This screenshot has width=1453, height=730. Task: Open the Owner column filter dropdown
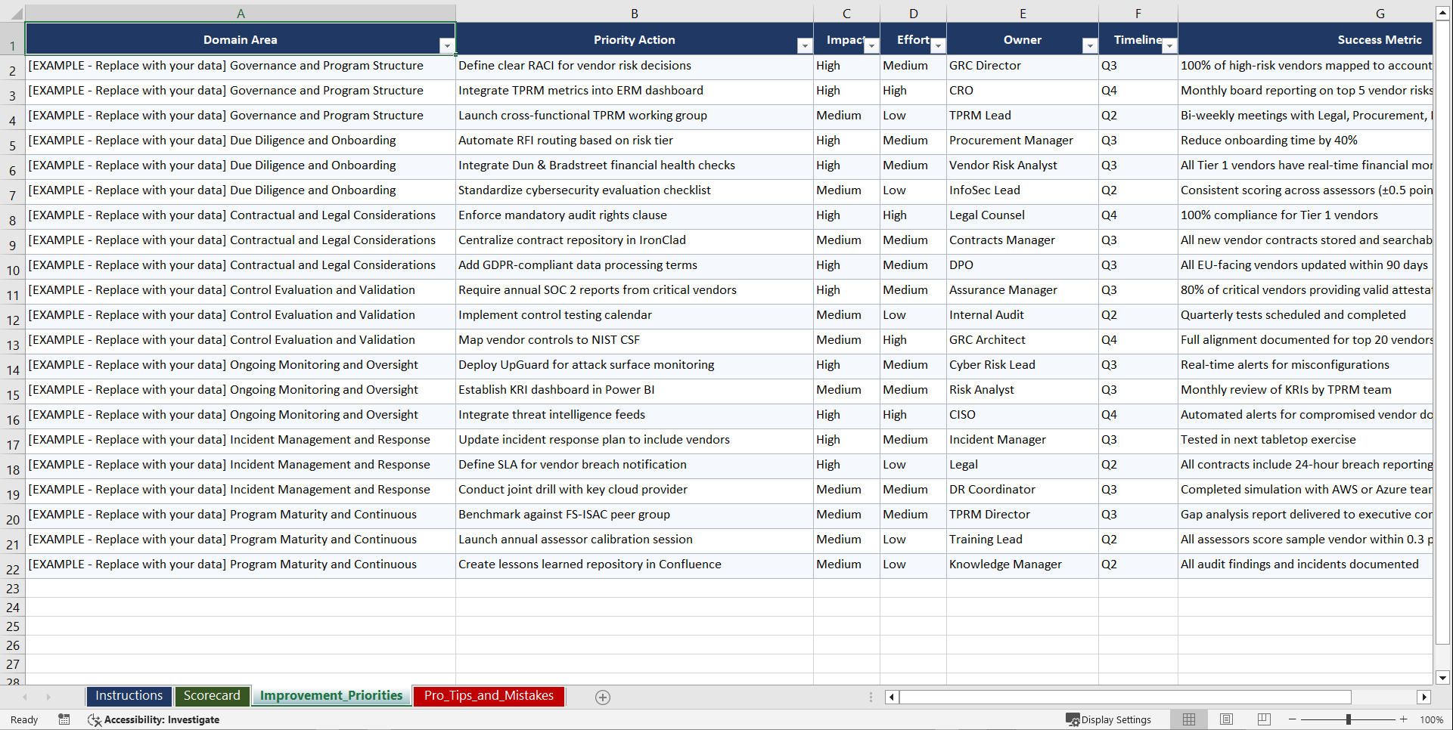click(1090, 45)
